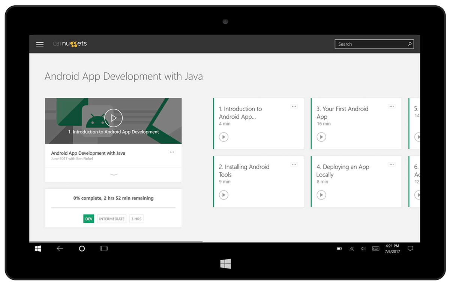Select the 3 HRS tag

tap(136, 219)
